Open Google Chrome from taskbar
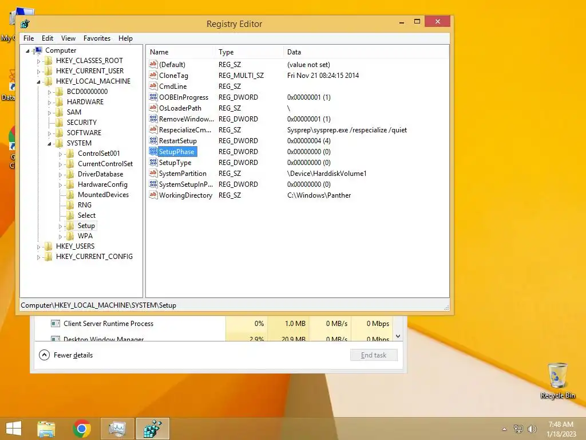Viewport: 586px width, 440px height. (82, 429)
